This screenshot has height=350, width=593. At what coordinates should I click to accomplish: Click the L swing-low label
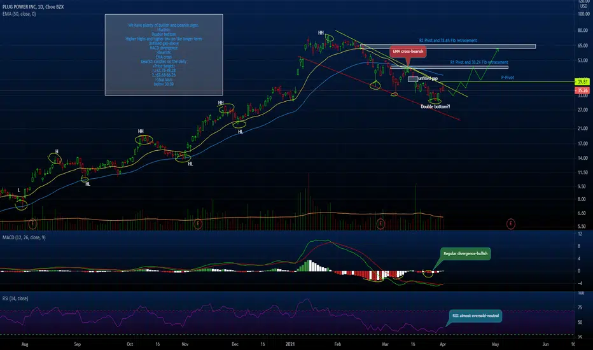pos(19,190)
